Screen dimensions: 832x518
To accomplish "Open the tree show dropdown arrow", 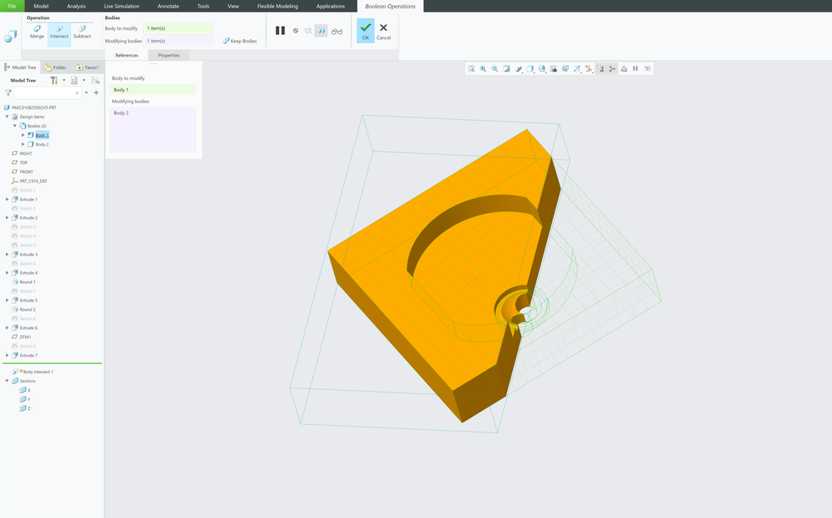I will pyautogui.click(x=84, y=81).
